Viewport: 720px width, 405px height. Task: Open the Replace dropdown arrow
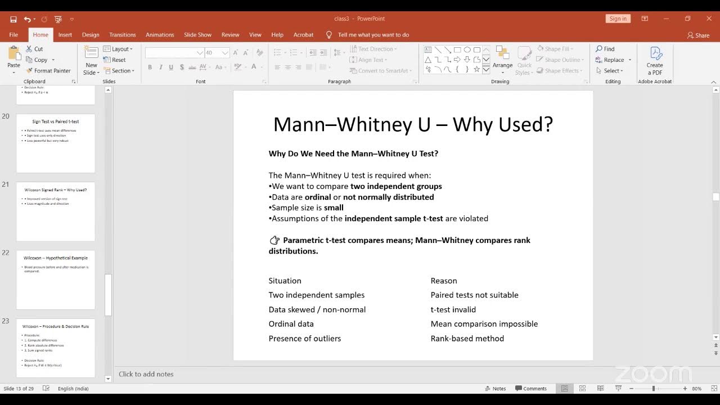tap(629, 60)
